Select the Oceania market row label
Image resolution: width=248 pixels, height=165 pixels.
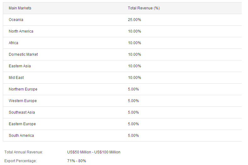pyautogui.click(x=16, y=20)
